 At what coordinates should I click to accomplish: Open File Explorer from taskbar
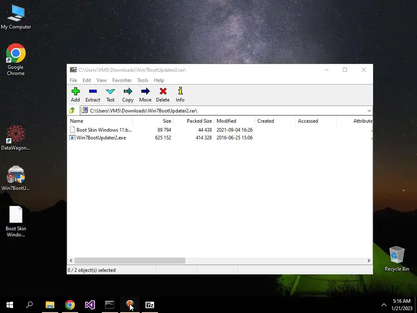pos(50,305)
